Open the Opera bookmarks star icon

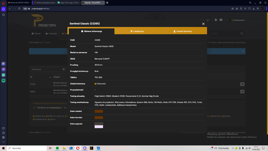point(3,15)
